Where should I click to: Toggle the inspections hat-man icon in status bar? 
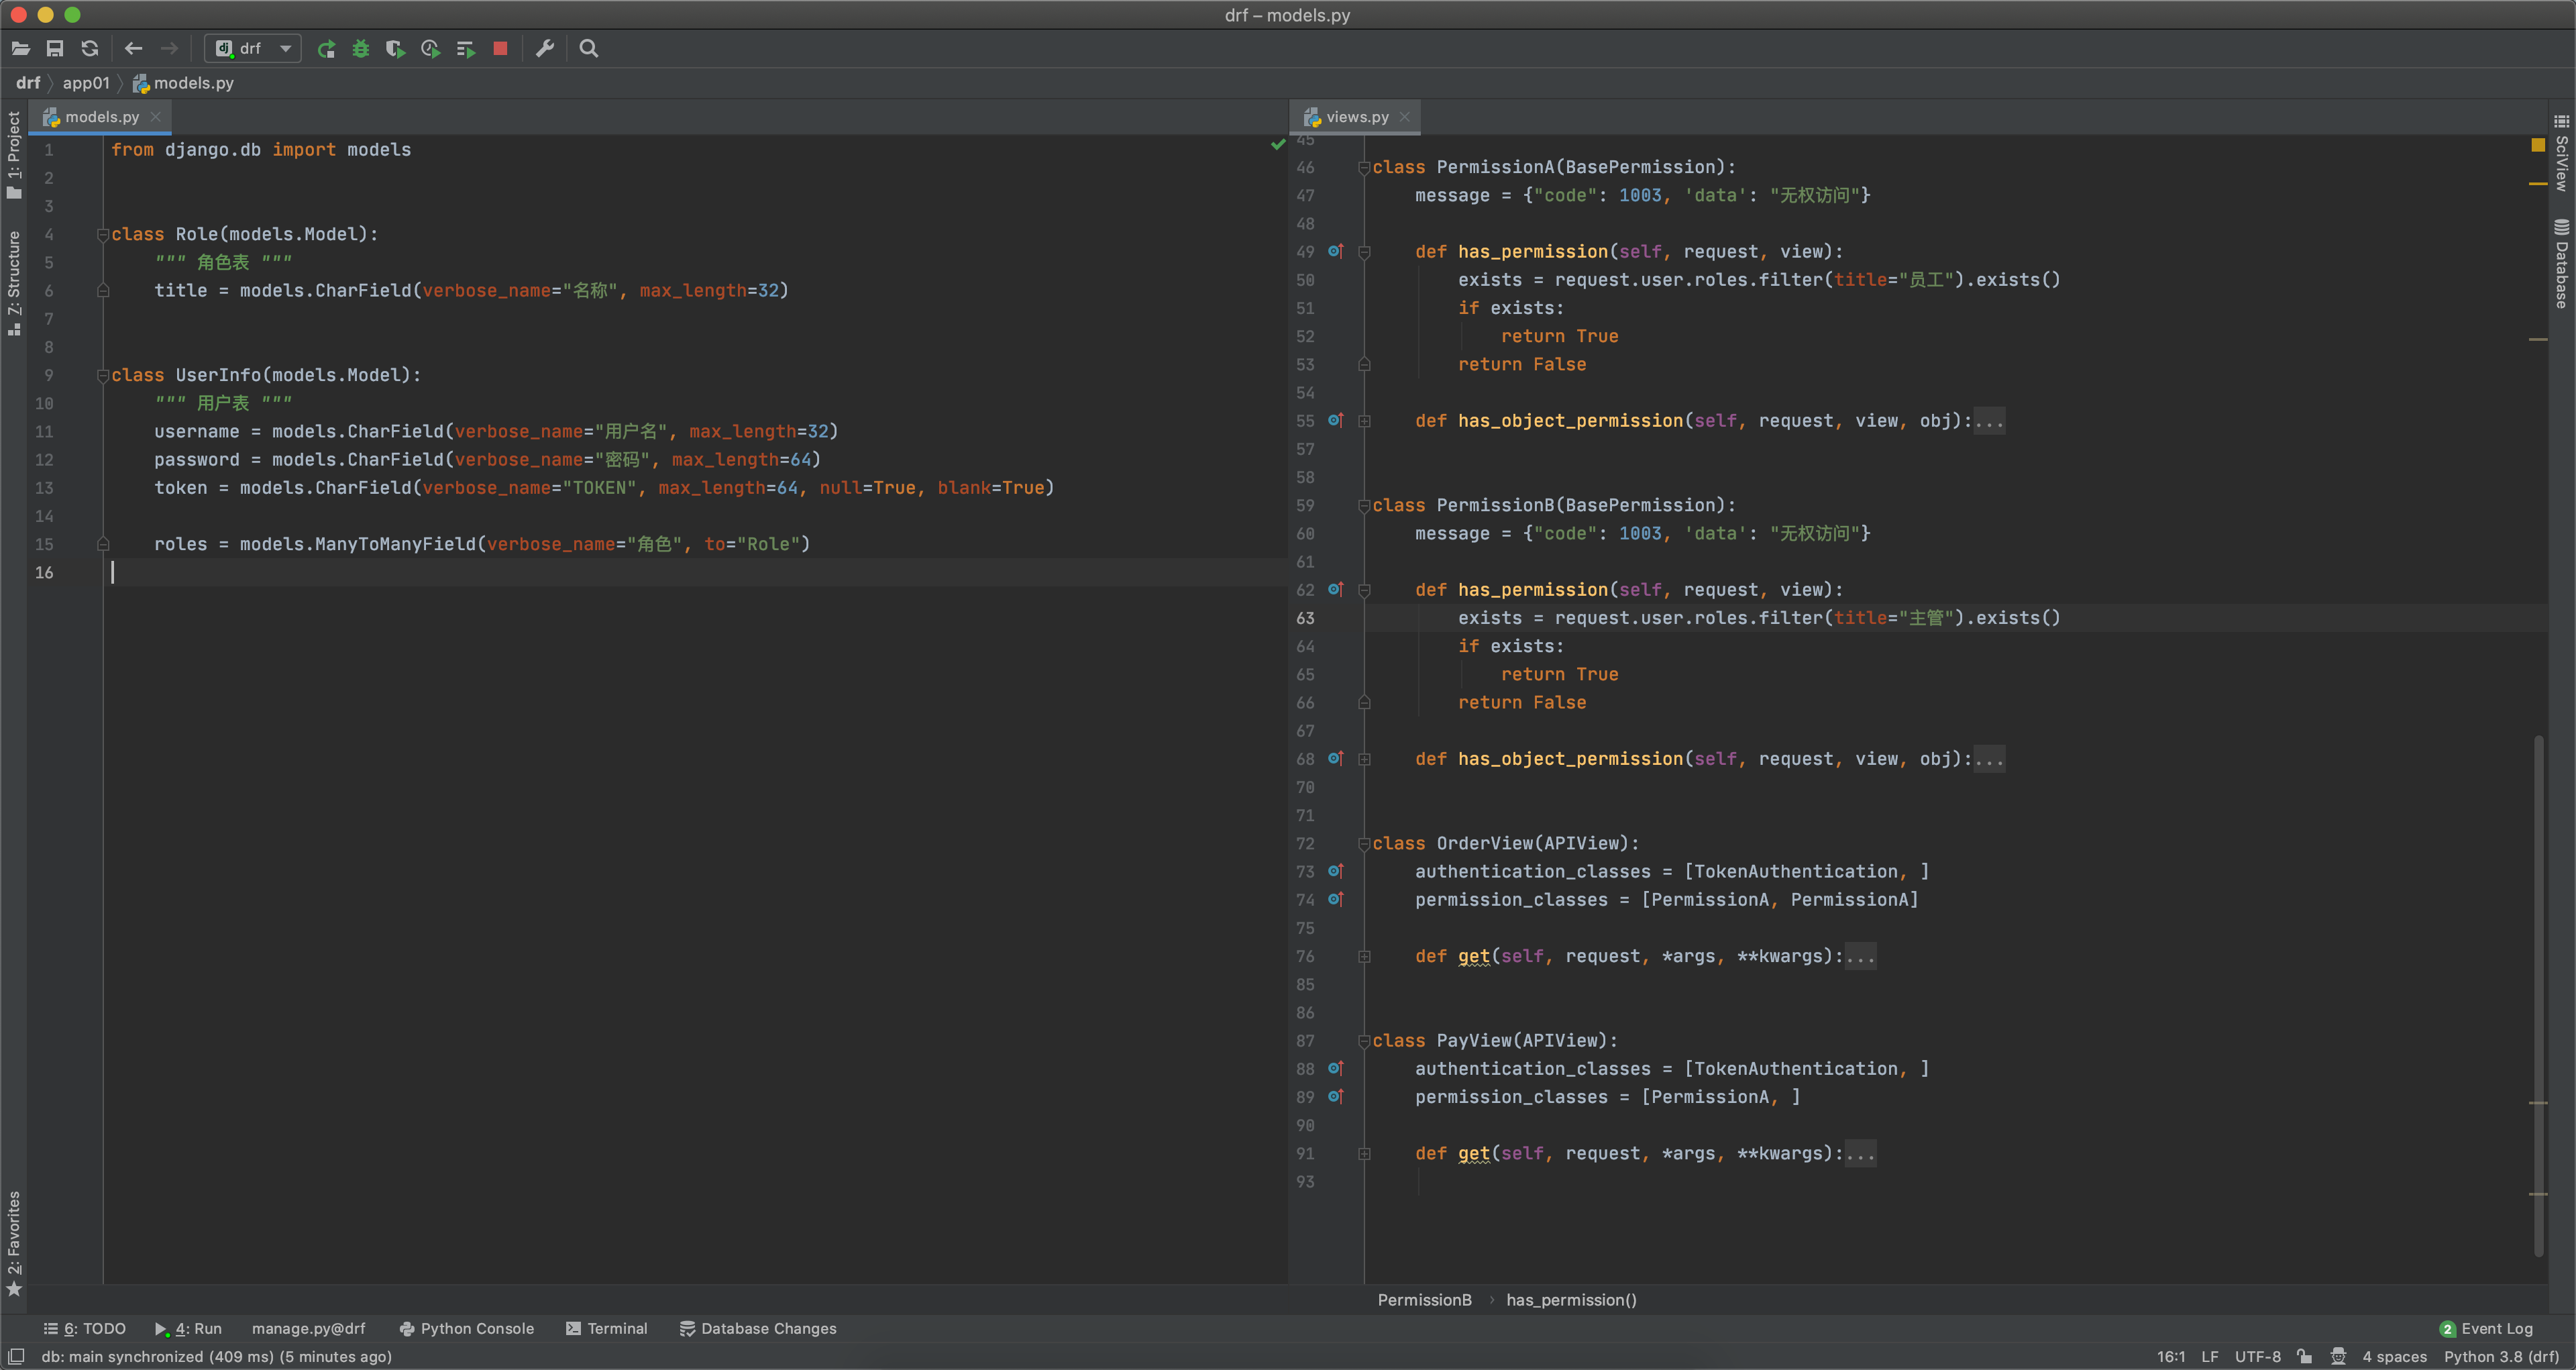[x=2337, y=1356]
